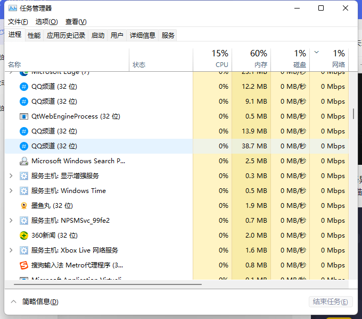Click the Task Manager title bar icon
This screenshot has width=362, height=319.
[x=12, y=8]
